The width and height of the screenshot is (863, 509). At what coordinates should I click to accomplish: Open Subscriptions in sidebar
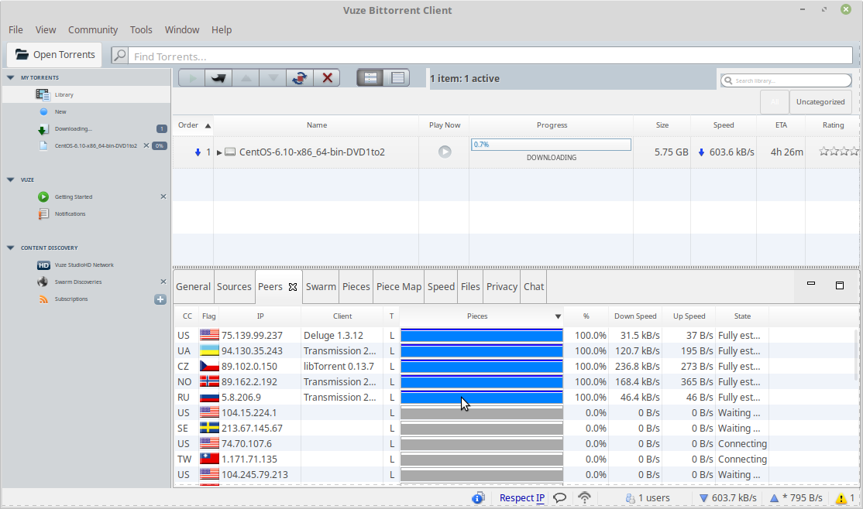[87, 299]
